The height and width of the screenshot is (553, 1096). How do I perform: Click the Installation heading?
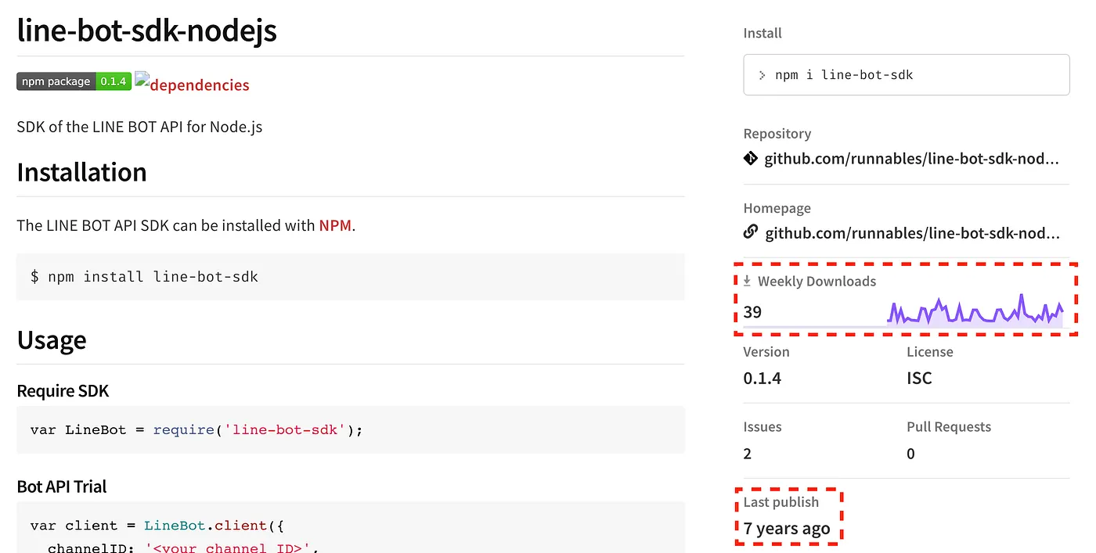pyautogui.click(x=81, y=172)
